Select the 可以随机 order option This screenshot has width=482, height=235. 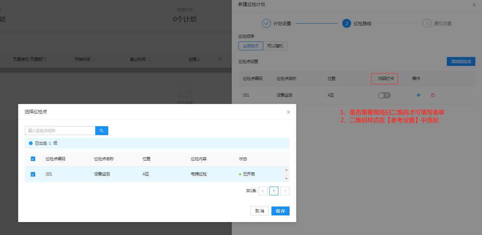click(275, 46)
